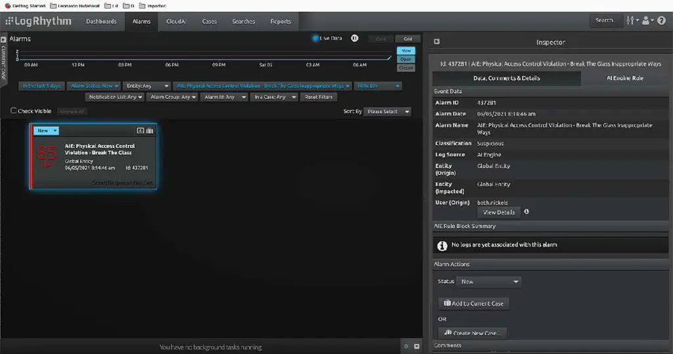
Task: Click the info icon beside View Details
Action: click(526, 211)
